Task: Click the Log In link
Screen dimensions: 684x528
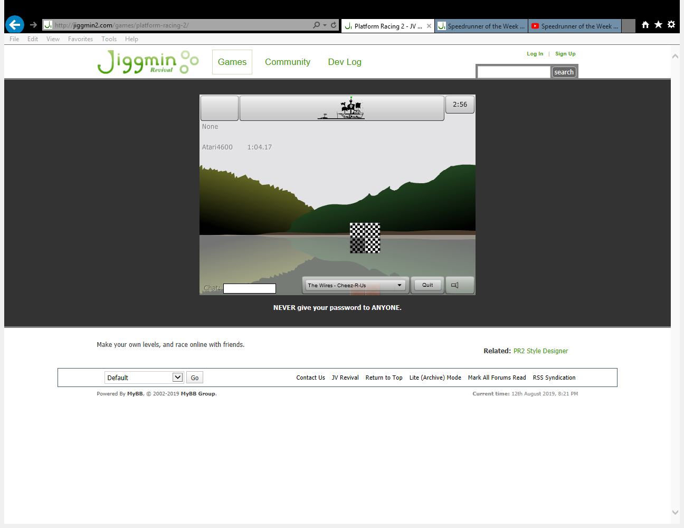Action: point(535,54)
